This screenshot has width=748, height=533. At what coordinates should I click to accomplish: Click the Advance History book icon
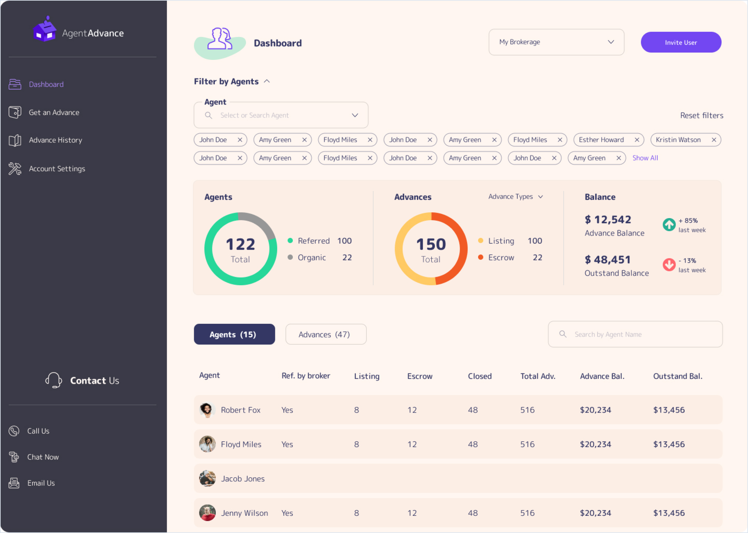pos(15,140)
